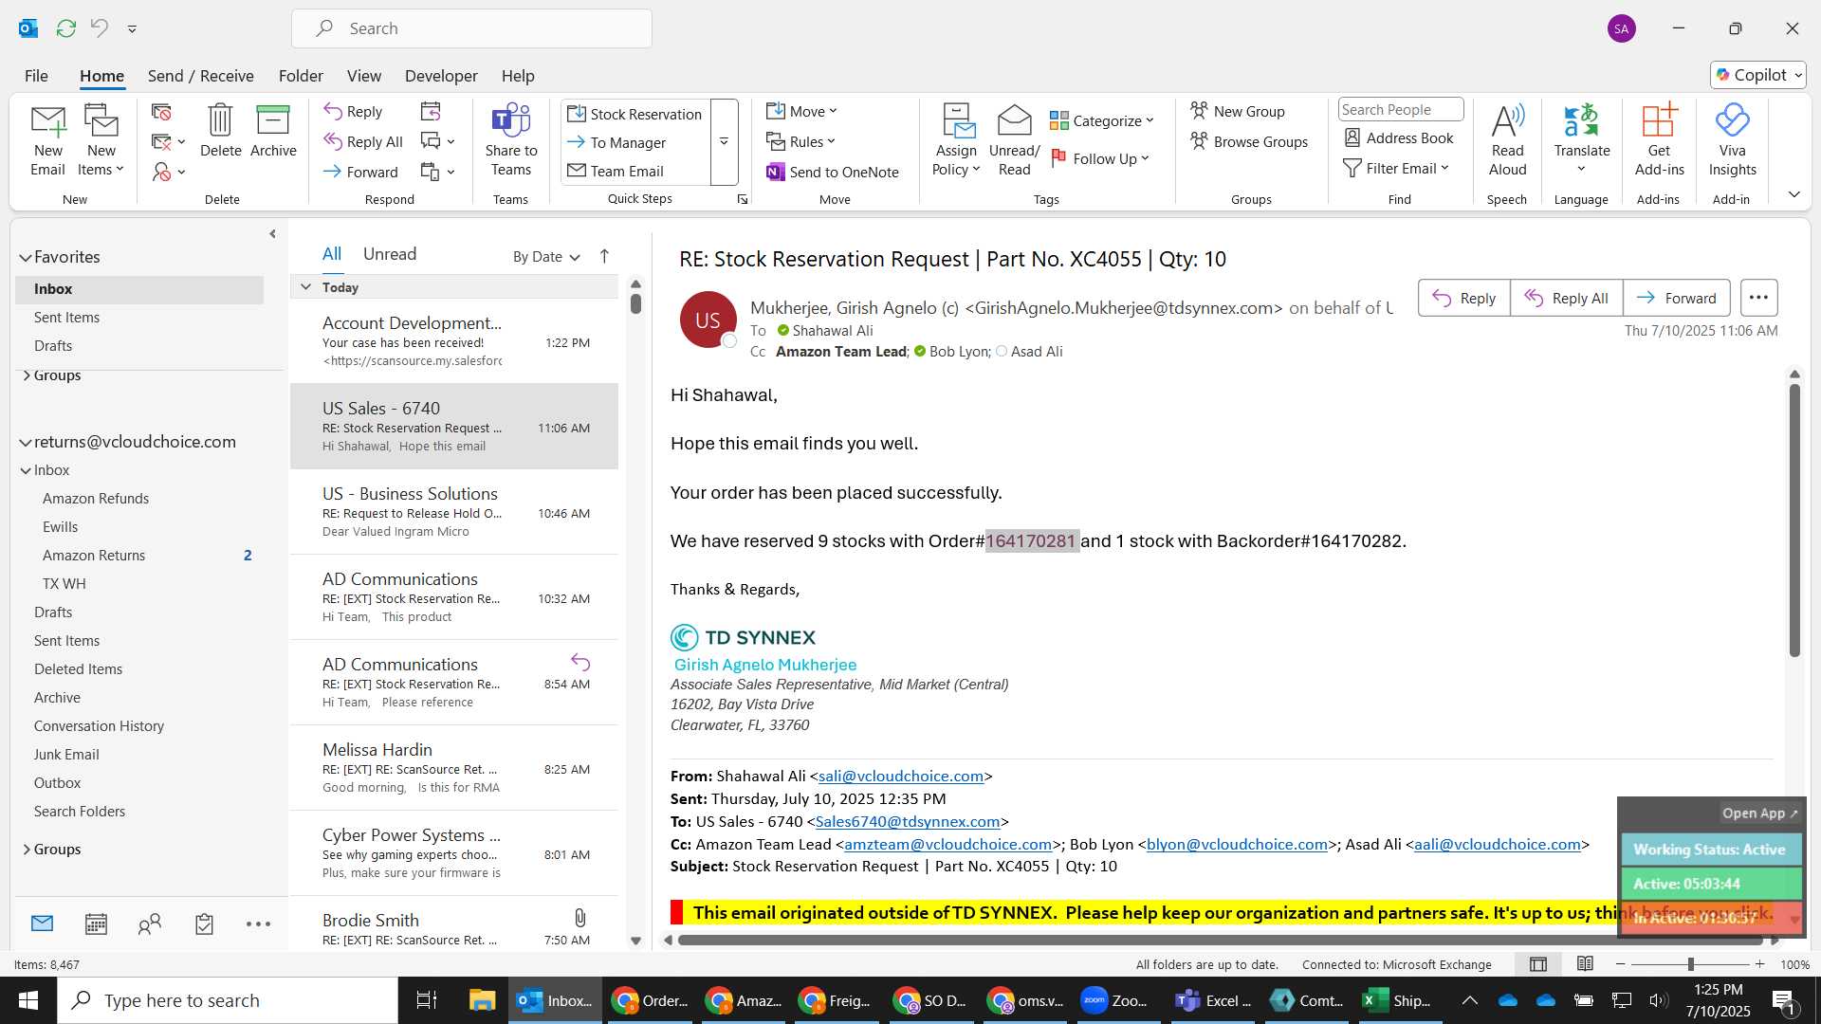
Task: Open the File menu
Action: (36, 76)
